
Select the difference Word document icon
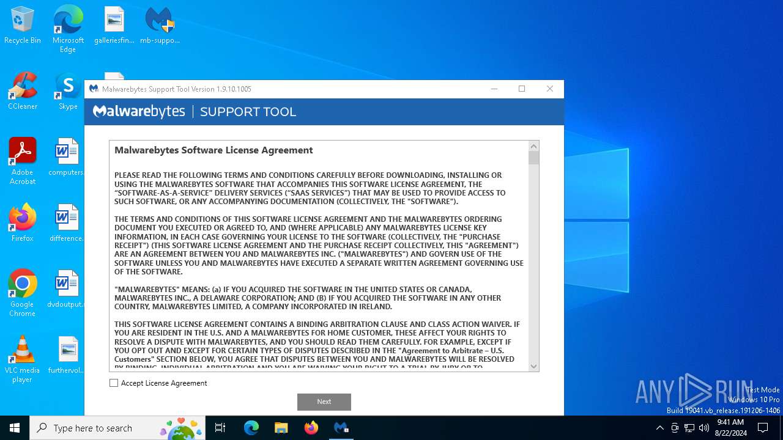(67, 224)
